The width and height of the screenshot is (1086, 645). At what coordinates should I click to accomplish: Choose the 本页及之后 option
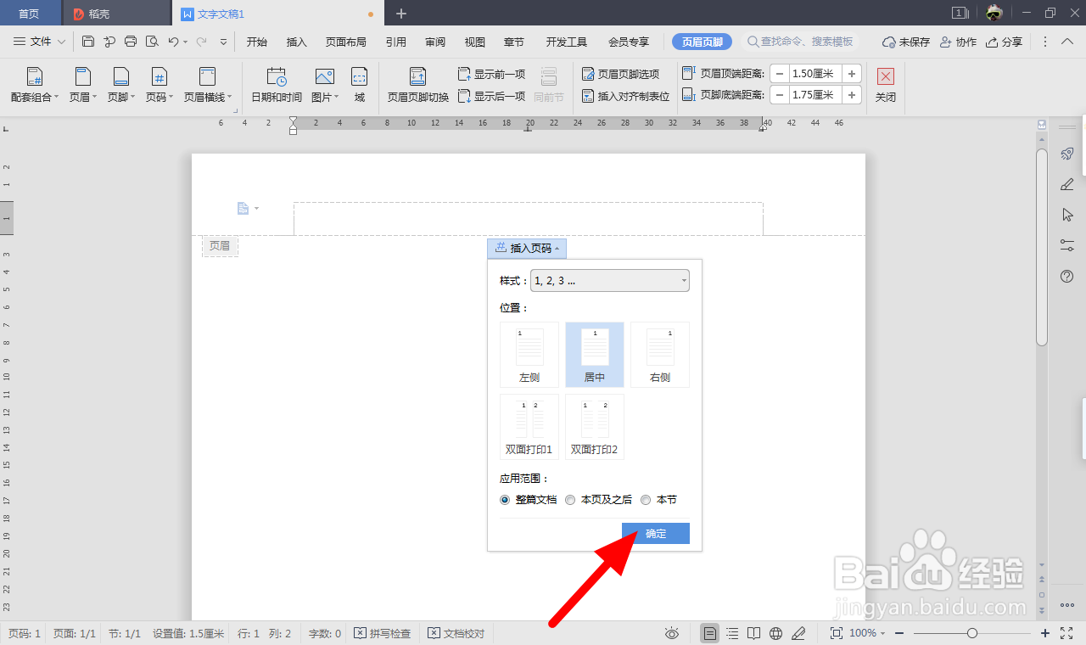pos(570,500)
